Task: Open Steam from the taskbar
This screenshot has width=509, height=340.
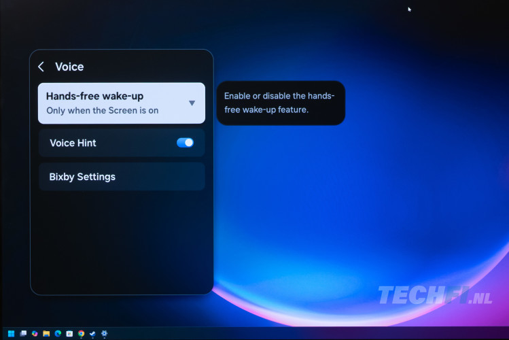Action: coord(92,333)
